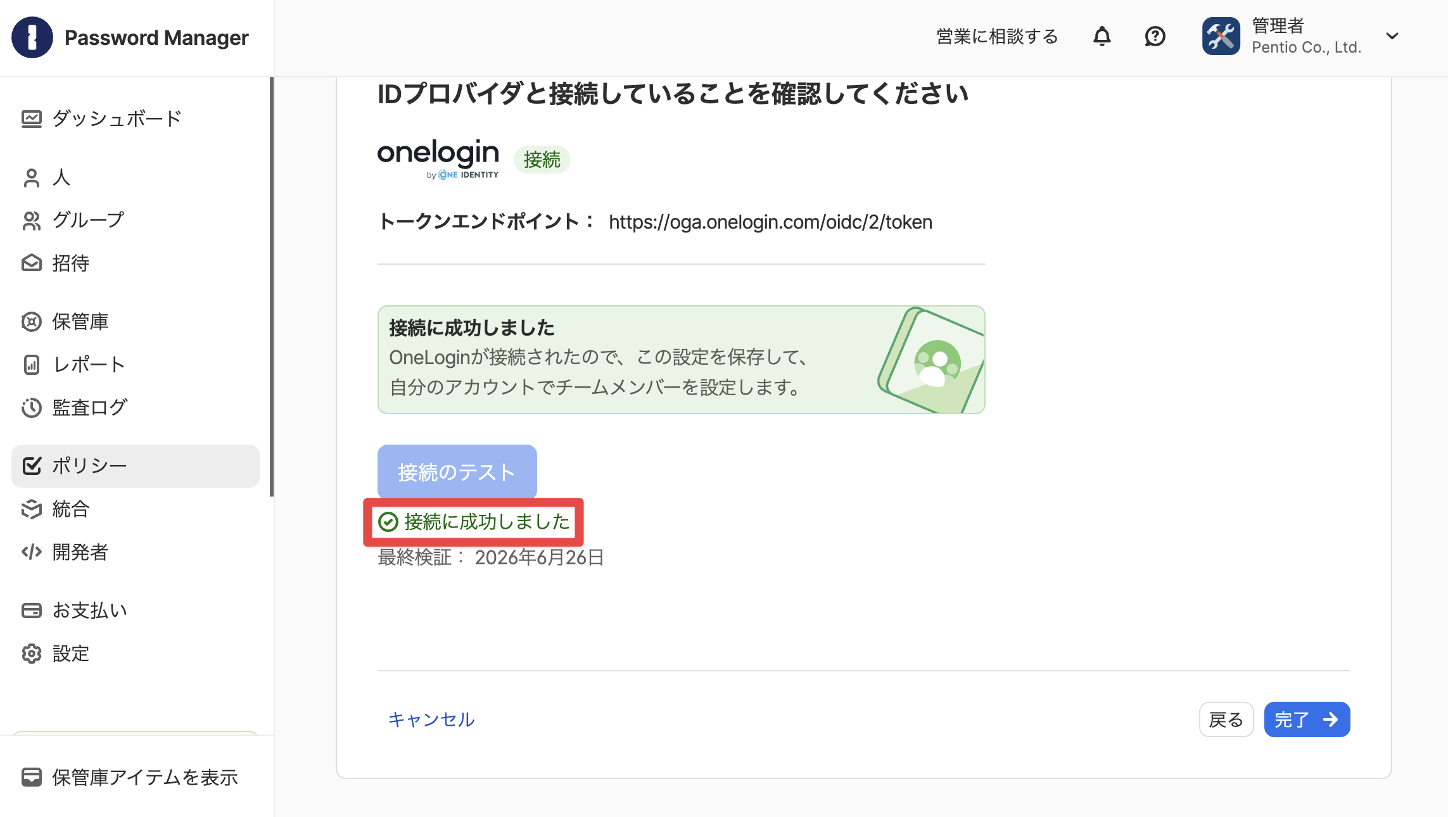Open ダッシュボード in the sidebar
The width and height of the screenshot is (1448, 817).
pyautogui.click(x=136, y=118)
